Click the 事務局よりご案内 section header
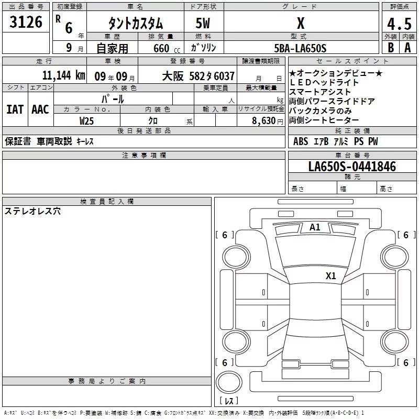This screenshot has width=419, height=419. tap(107, 381)
